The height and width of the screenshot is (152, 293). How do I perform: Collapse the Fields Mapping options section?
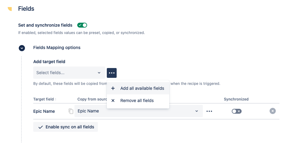click(x=22, y=48)
